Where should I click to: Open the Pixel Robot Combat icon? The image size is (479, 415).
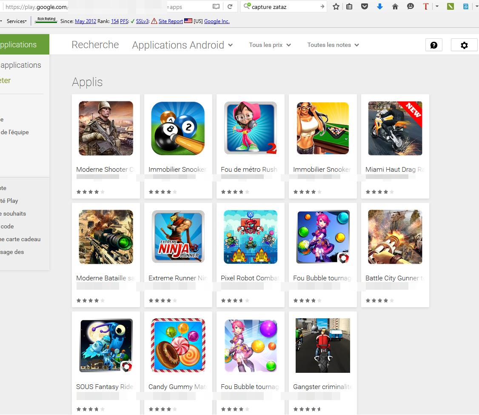coord(251,237)
